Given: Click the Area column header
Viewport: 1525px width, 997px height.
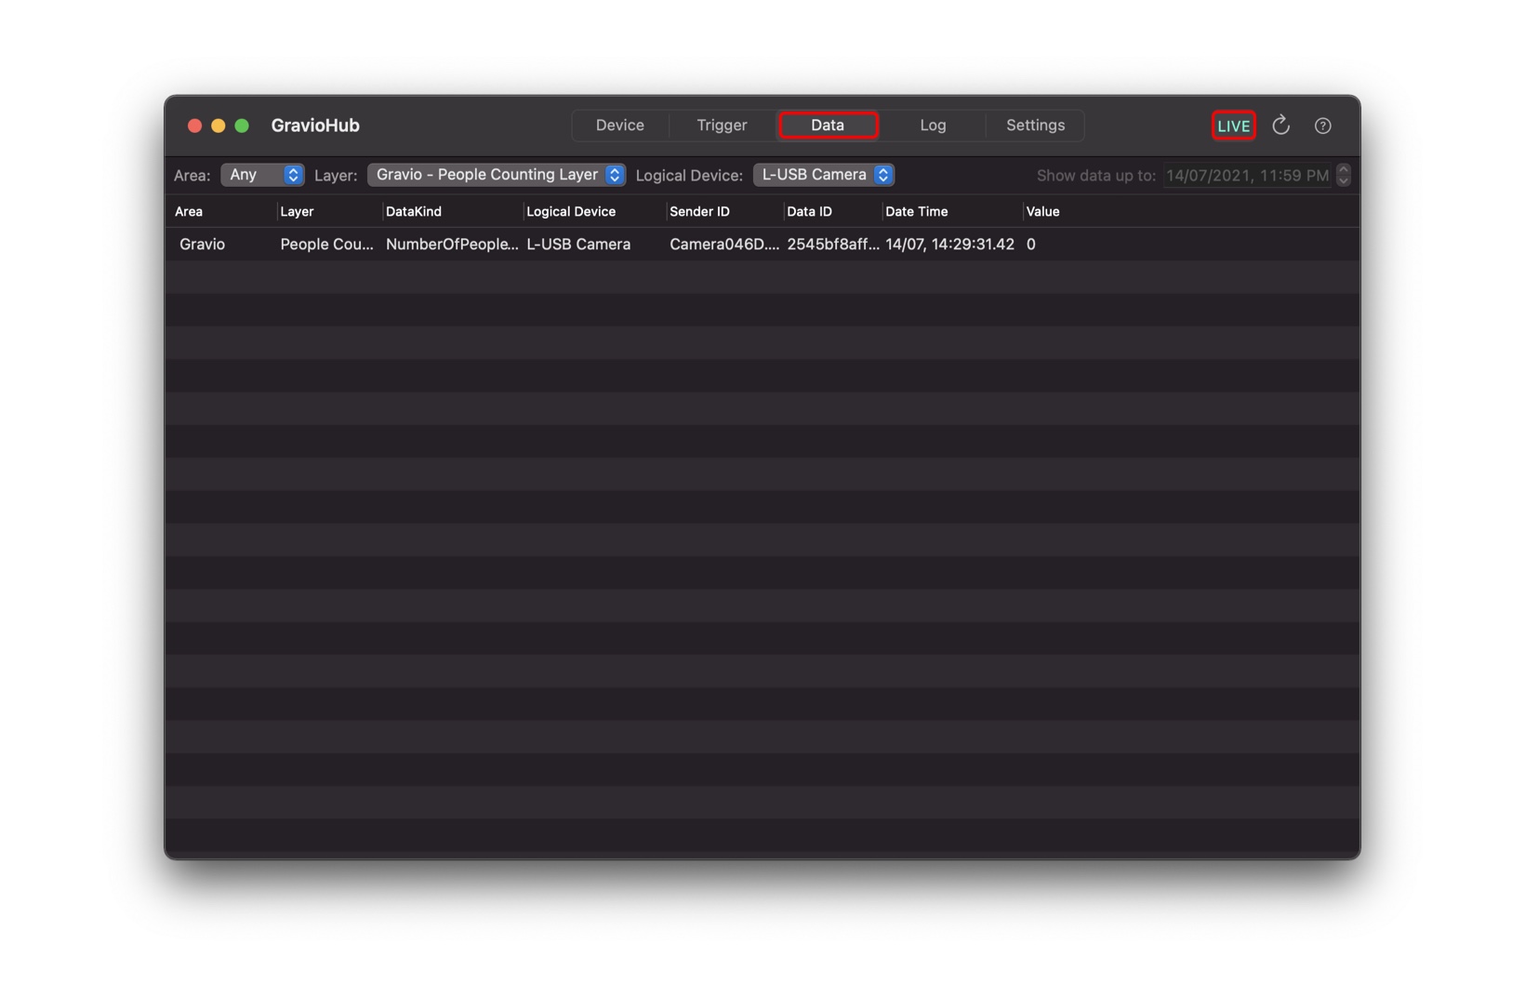Looking at the screenshot, I should click(189, 211).
